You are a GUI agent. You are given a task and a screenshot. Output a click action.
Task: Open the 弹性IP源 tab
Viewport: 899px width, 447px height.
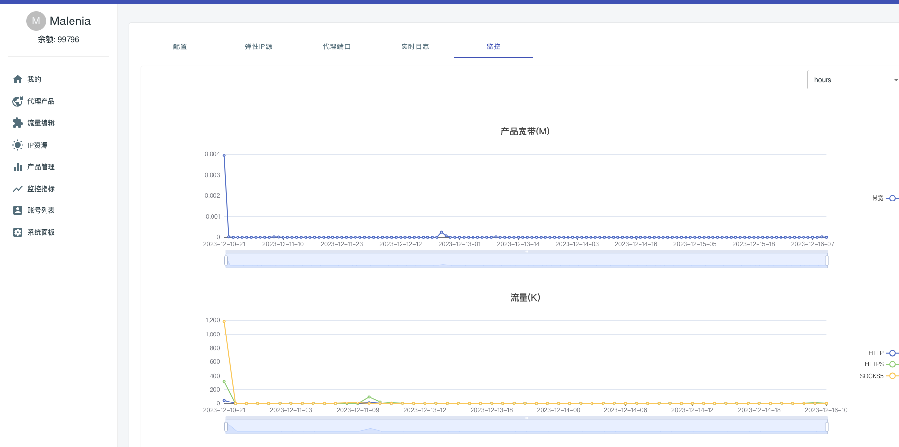(x=259, y=46)
